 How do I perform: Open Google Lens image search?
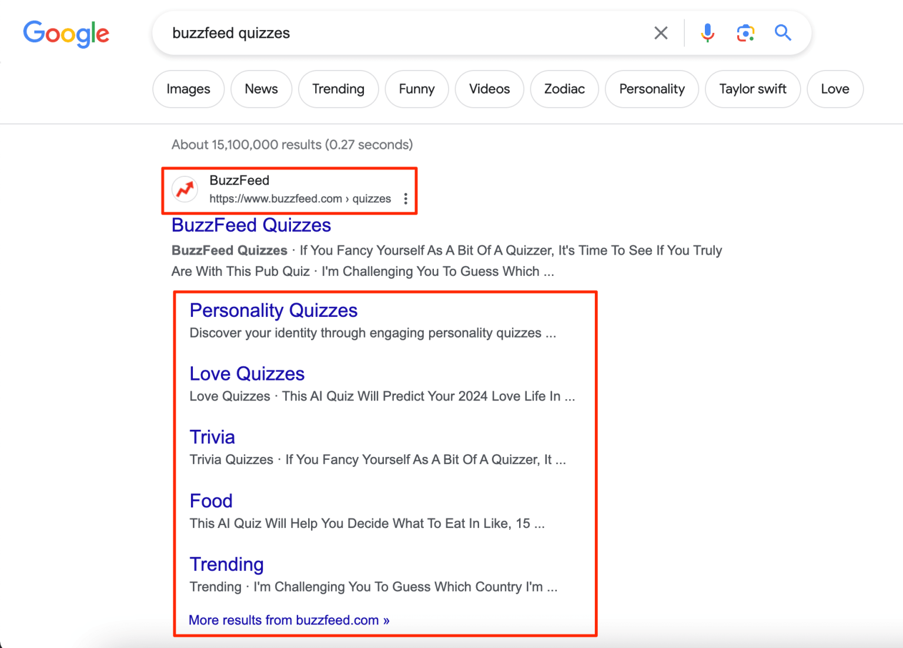(745, 33)
